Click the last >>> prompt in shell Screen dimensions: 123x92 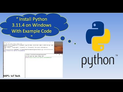pyautogui.click(x=5, y=52)
